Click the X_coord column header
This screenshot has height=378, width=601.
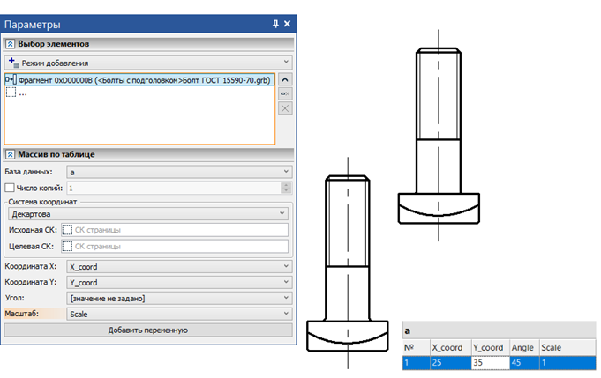450,347
